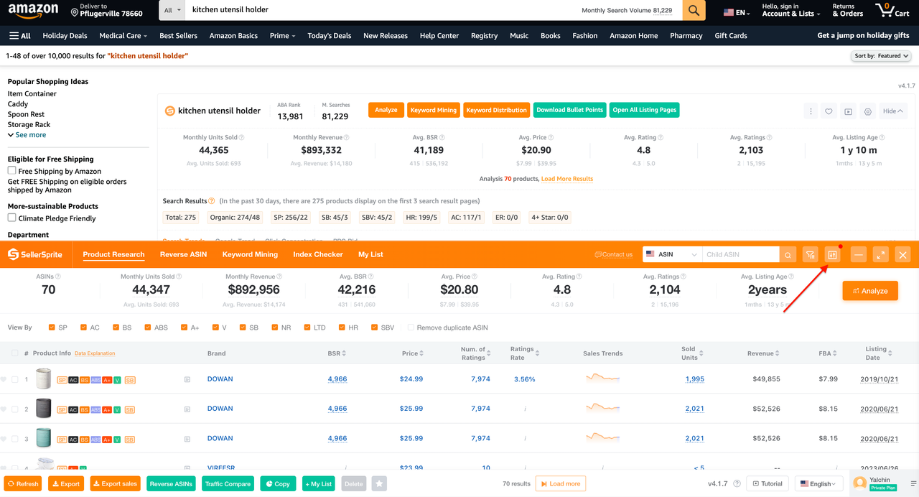Collapse the keyword card with Hide

point(893,111)
